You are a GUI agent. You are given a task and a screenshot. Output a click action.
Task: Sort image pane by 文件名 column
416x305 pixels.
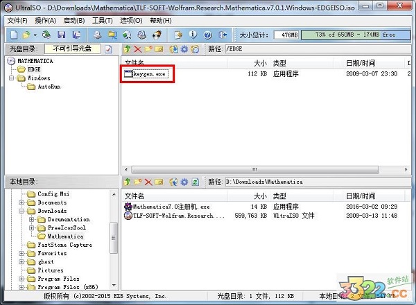(175, 63)
